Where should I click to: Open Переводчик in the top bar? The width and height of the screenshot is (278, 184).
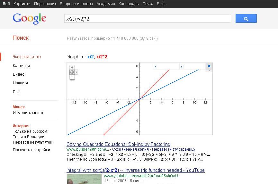coord(45,4)
